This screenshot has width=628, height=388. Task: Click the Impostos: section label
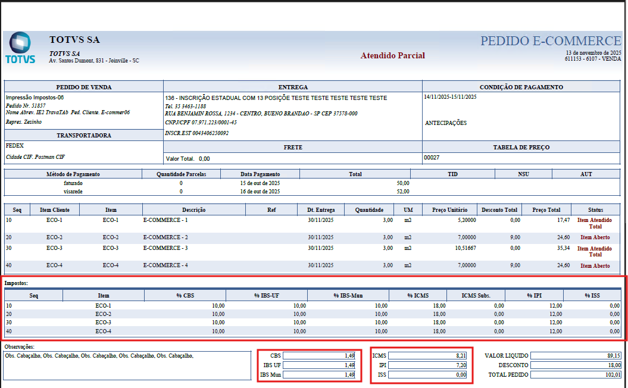coord(16,283)
